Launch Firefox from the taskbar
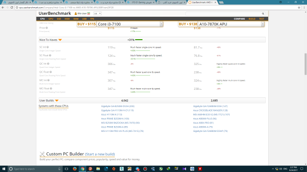The height and width of the screenshot is (172, 307). click(x=75, y=169)
